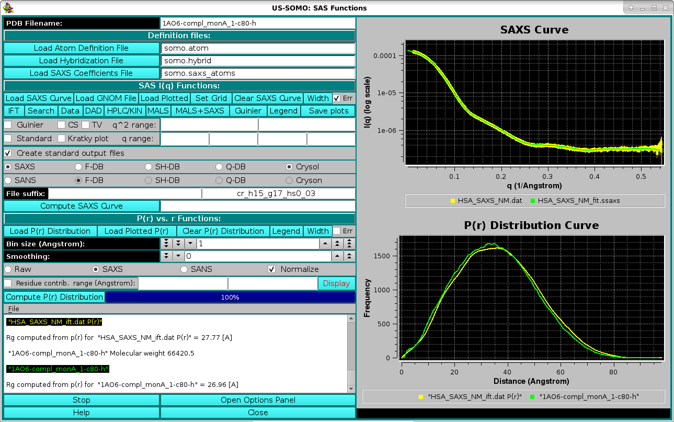Click Bin size double-up arrow
674x422 pixels.
pos(337,244)
